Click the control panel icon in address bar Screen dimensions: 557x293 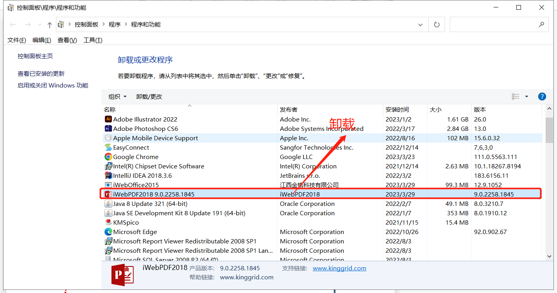click(x=61, y=25)
